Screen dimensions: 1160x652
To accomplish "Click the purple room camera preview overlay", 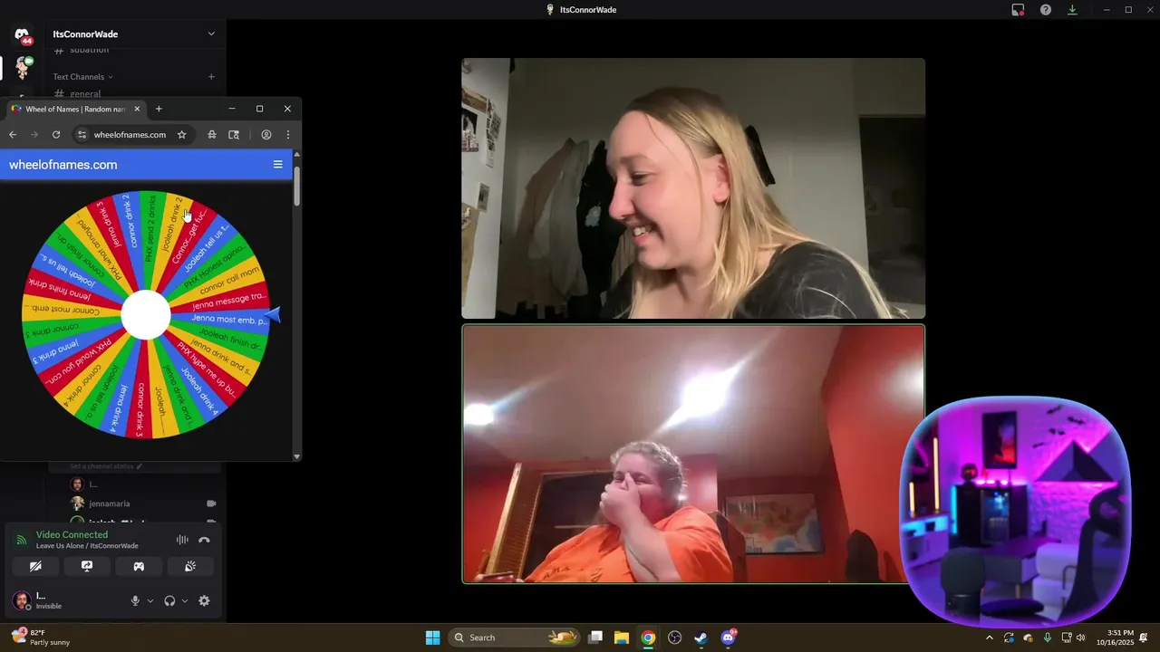I will pyautogui.click(x=1015, y=511).
